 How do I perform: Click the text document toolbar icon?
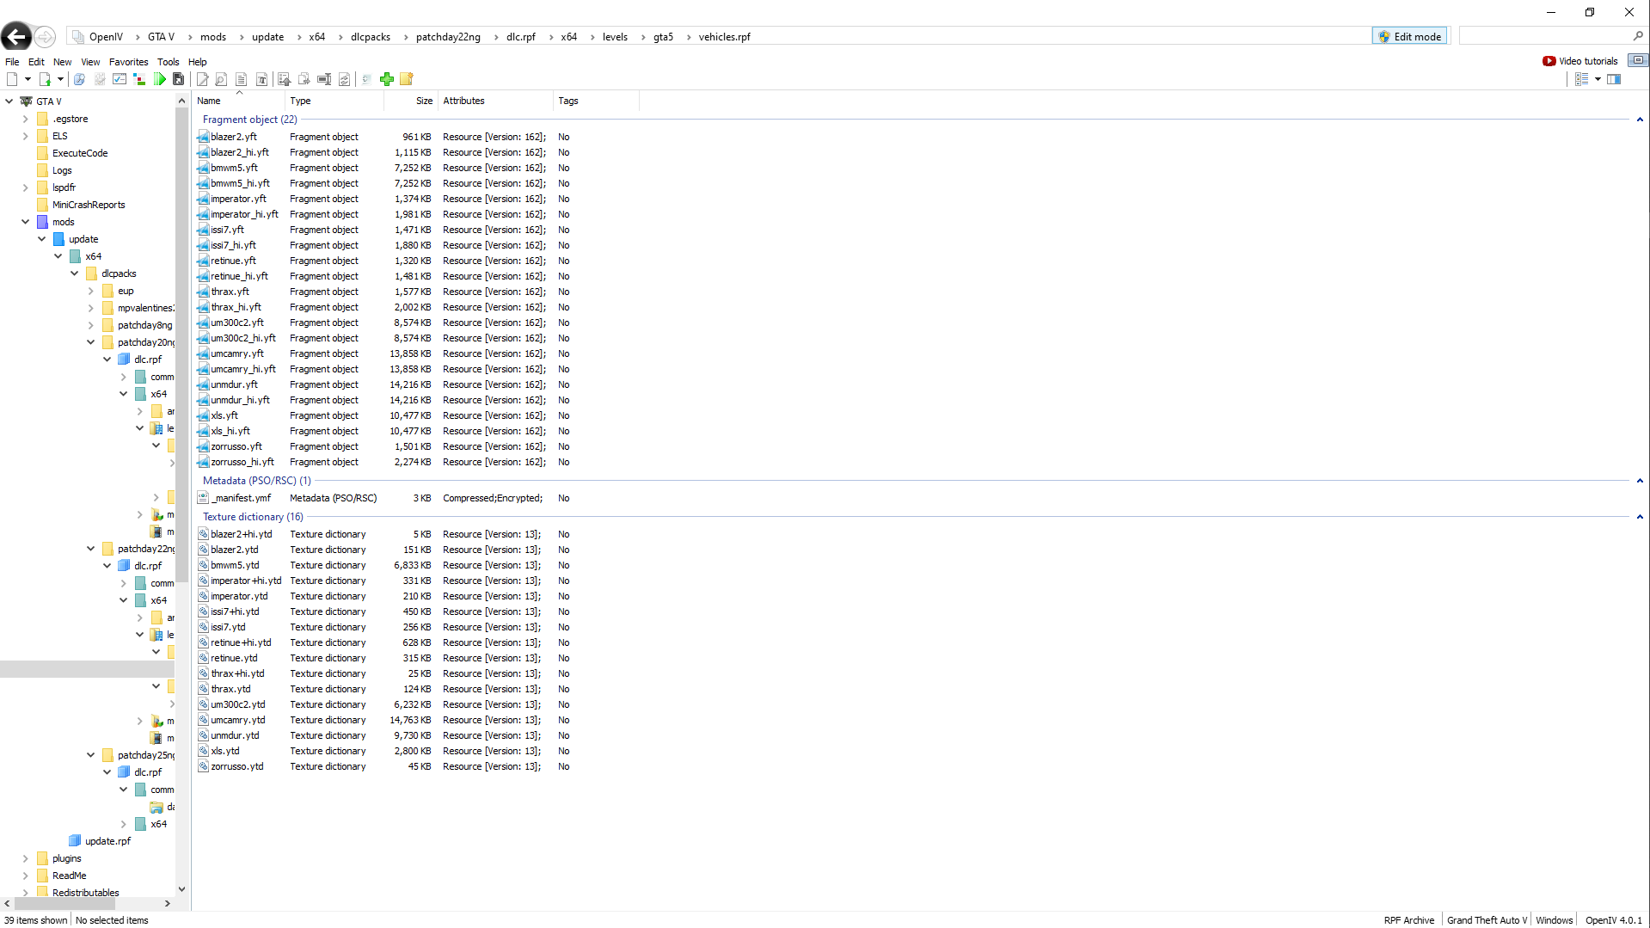click(x=241, y=79)
